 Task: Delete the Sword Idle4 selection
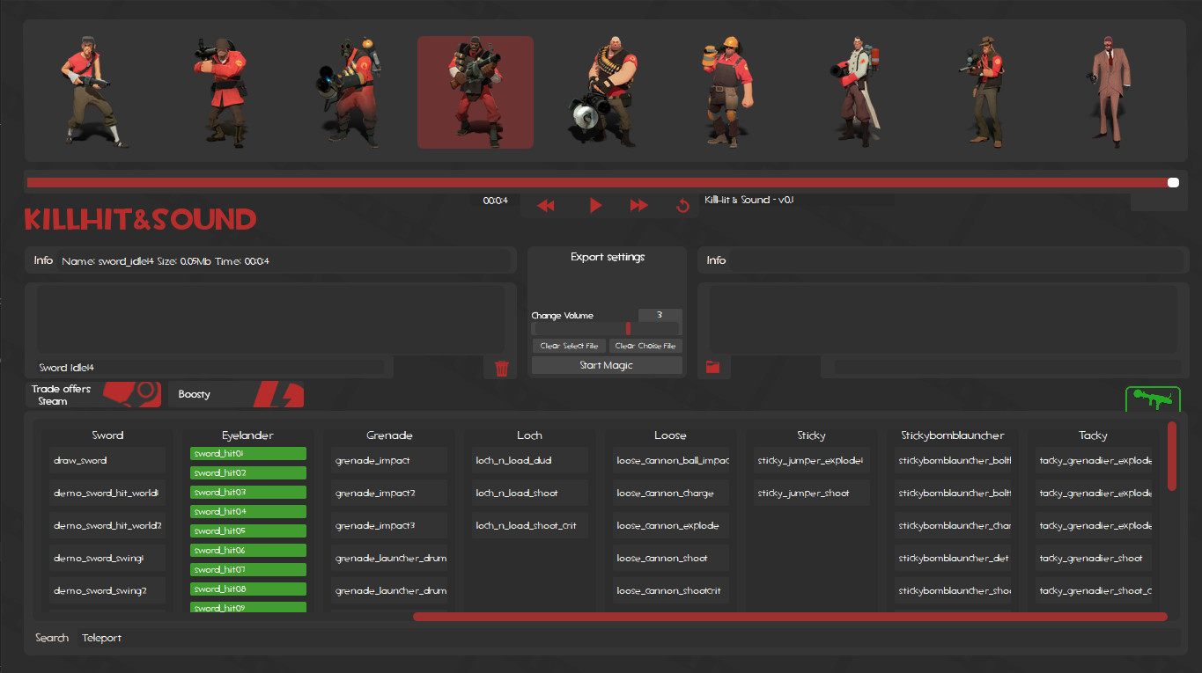(x=502, y=369)
